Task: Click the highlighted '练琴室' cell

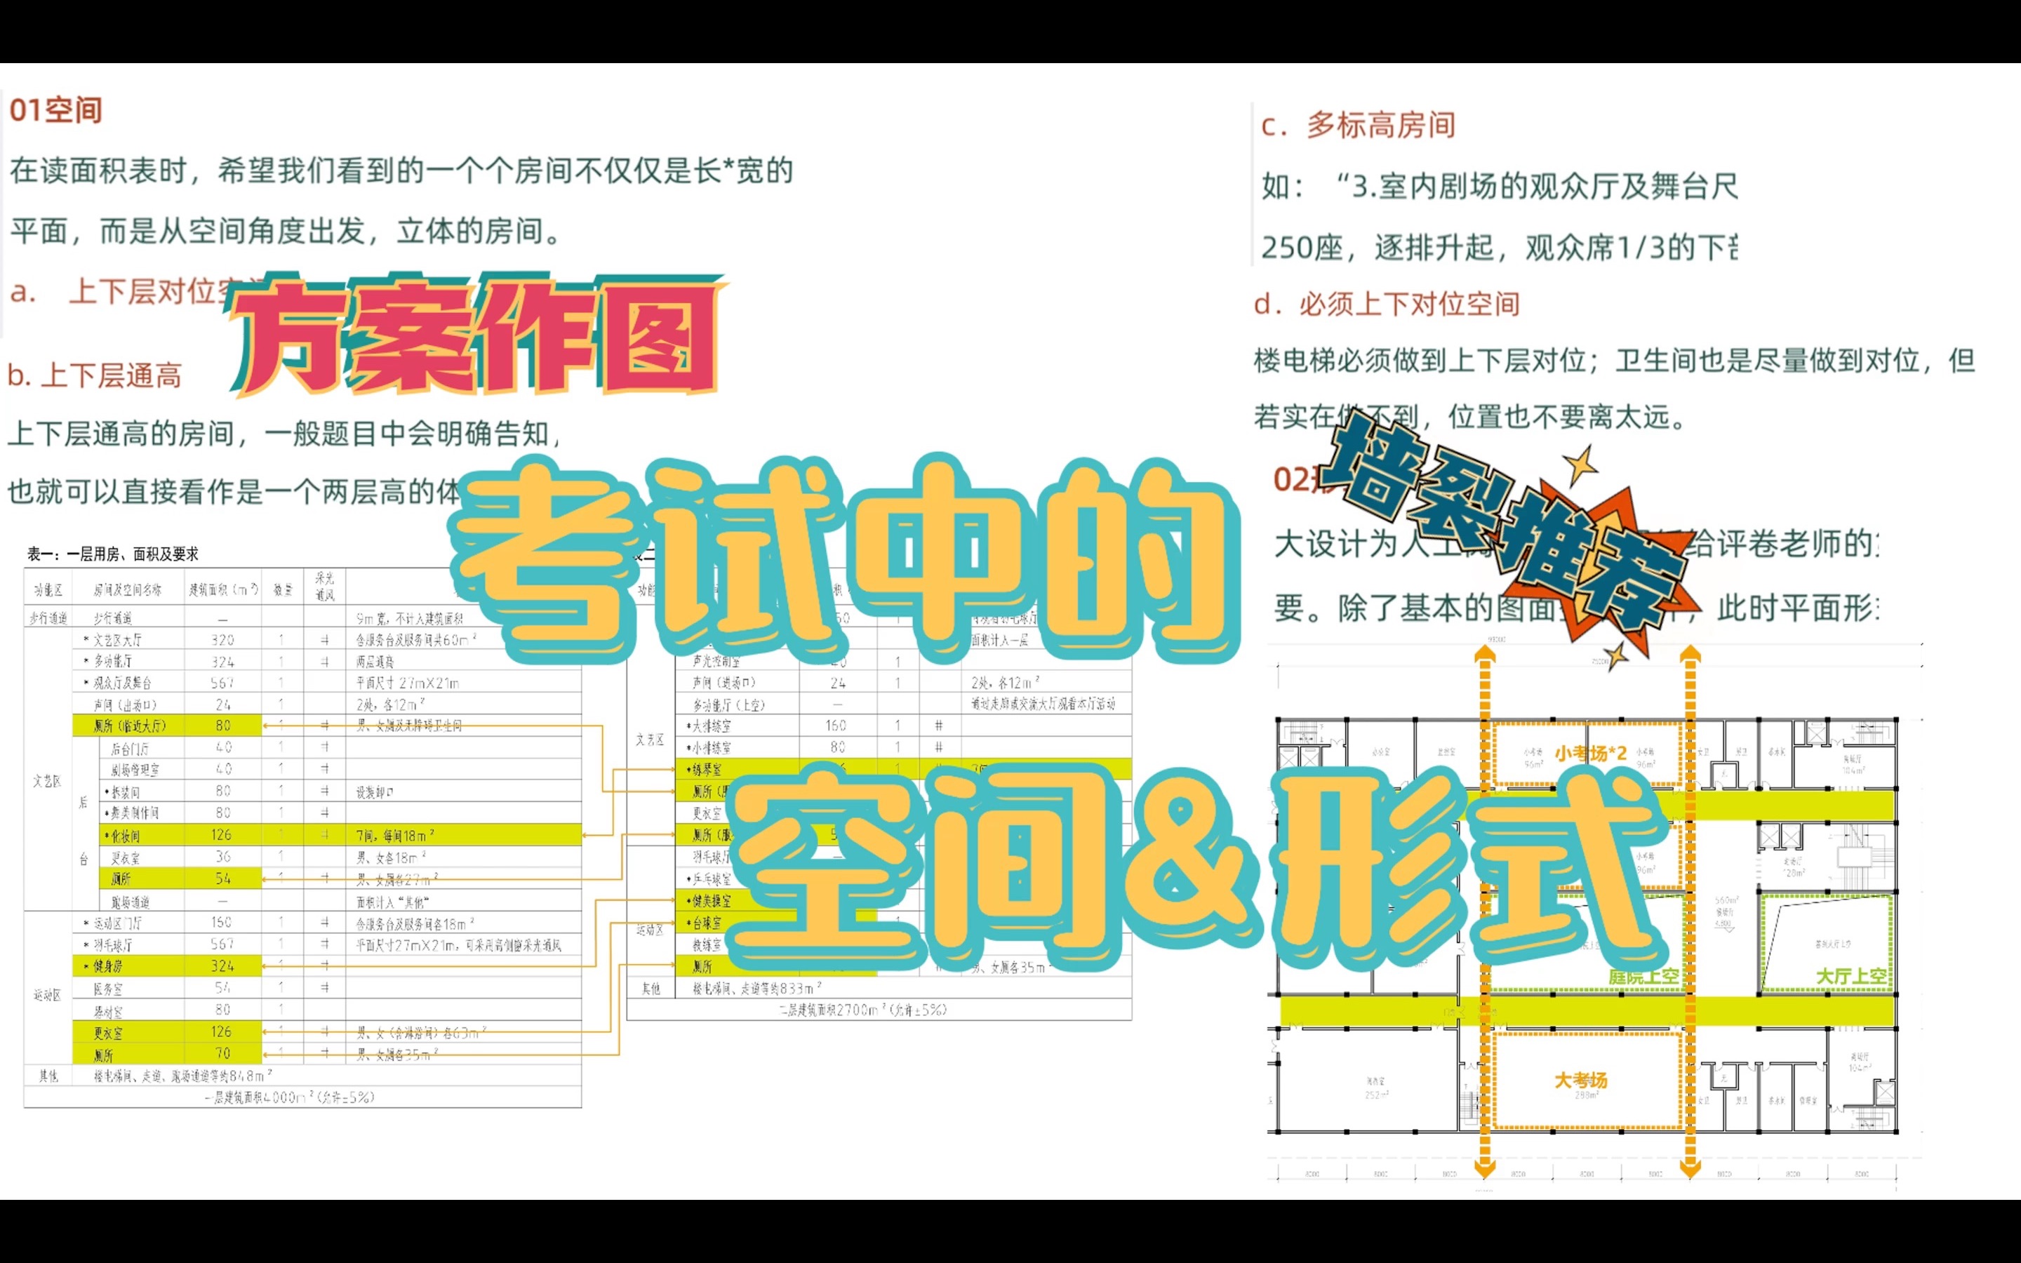Action: click(704, 770)
